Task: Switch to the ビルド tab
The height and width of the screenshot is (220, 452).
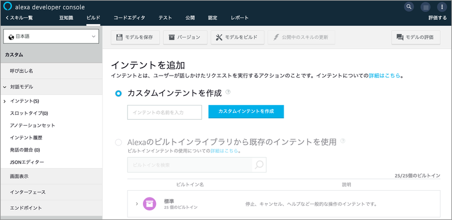Action: pos(93,18)
